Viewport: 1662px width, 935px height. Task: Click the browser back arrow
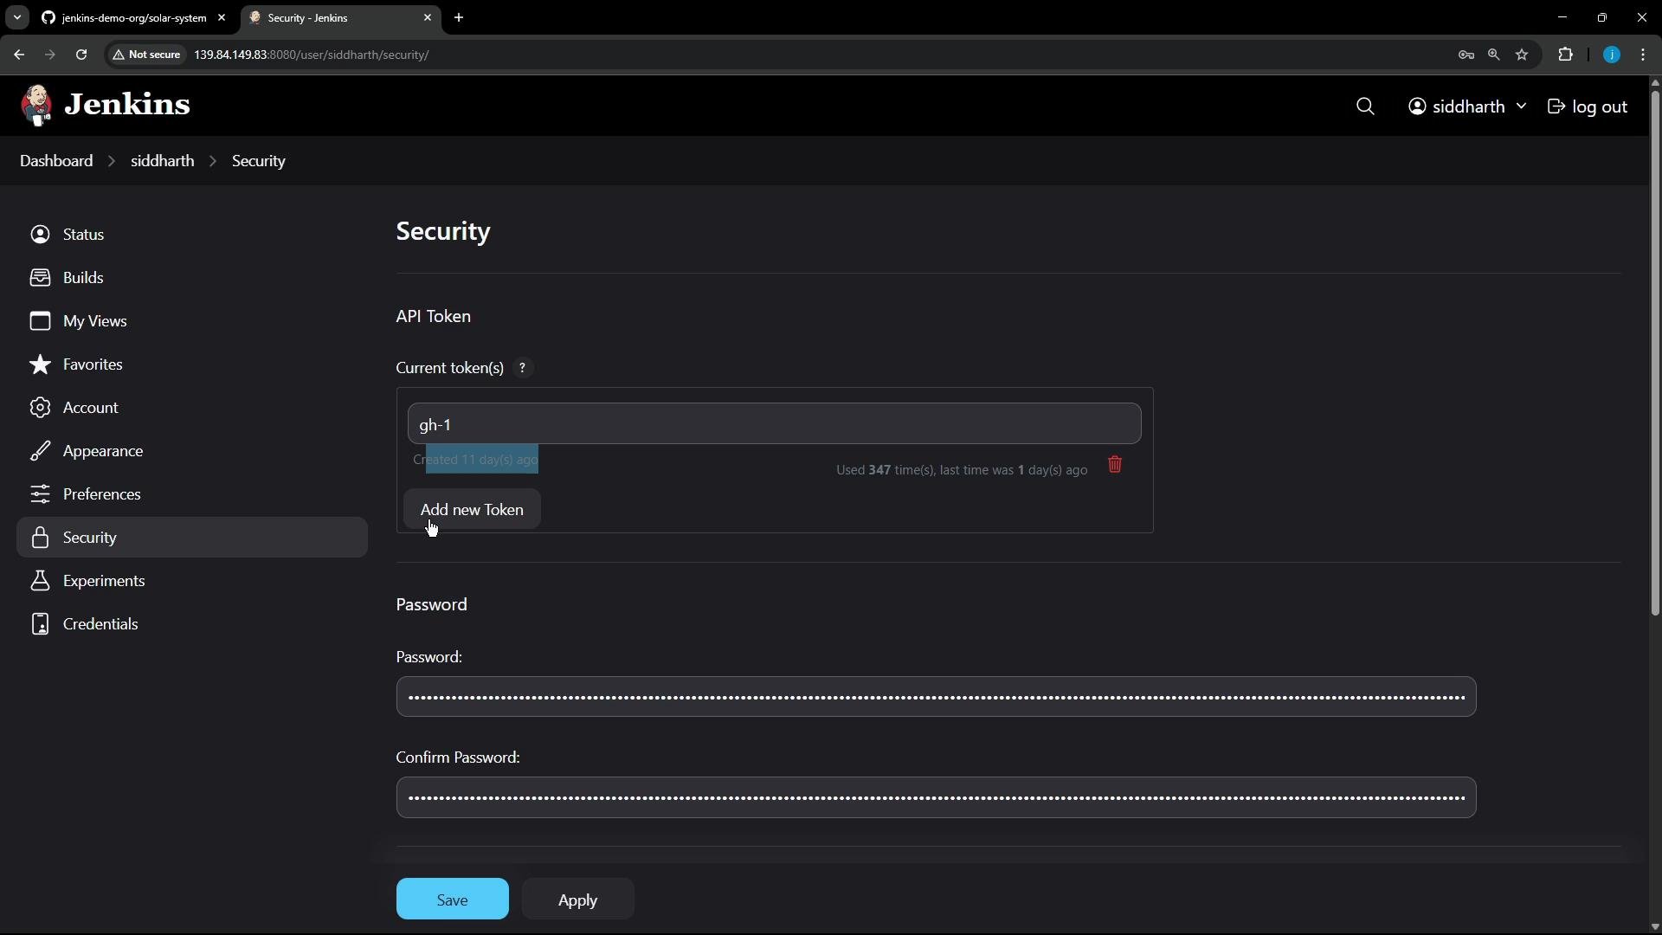pos(19,55)
